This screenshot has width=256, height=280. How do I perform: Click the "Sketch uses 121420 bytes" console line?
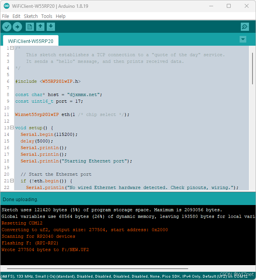tap(112, 210)
